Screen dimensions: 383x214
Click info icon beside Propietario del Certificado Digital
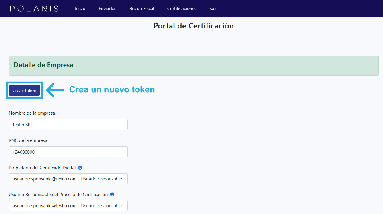(80, 168)
